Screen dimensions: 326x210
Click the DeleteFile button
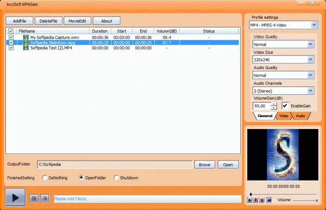(48, 21)
